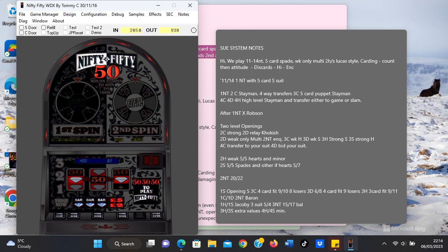Tick the Refill checkbox
This screenshot has width=448, height=252.
[x=44, y=28]
